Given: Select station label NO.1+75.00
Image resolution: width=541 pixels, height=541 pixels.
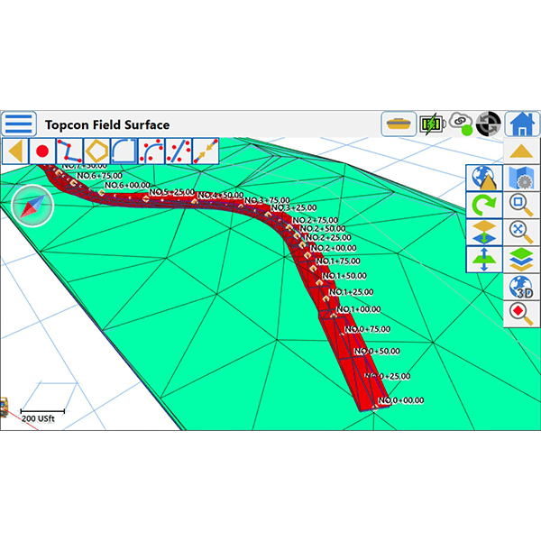Looking at the screenshot, I should click(338, 261).
